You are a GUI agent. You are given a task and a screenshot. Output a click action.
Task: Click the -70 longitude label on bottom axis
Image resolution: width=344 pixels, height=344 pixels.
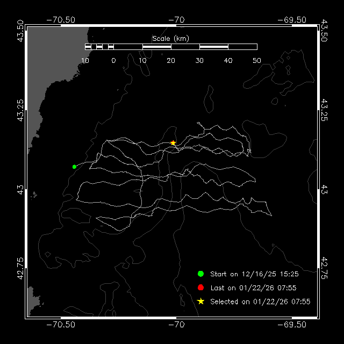[176, 325]
